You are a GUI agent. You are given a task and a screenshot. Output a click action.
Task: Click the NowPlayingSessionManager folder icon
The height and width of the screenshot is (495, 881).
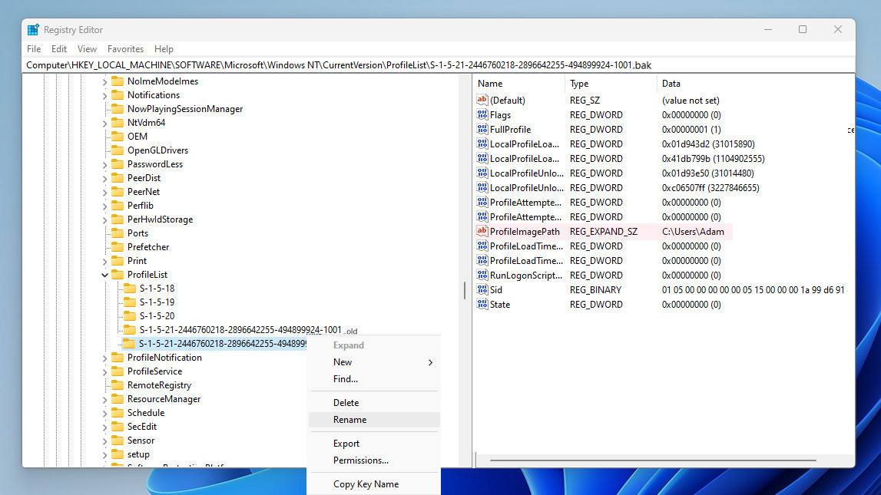pos(118,109)
